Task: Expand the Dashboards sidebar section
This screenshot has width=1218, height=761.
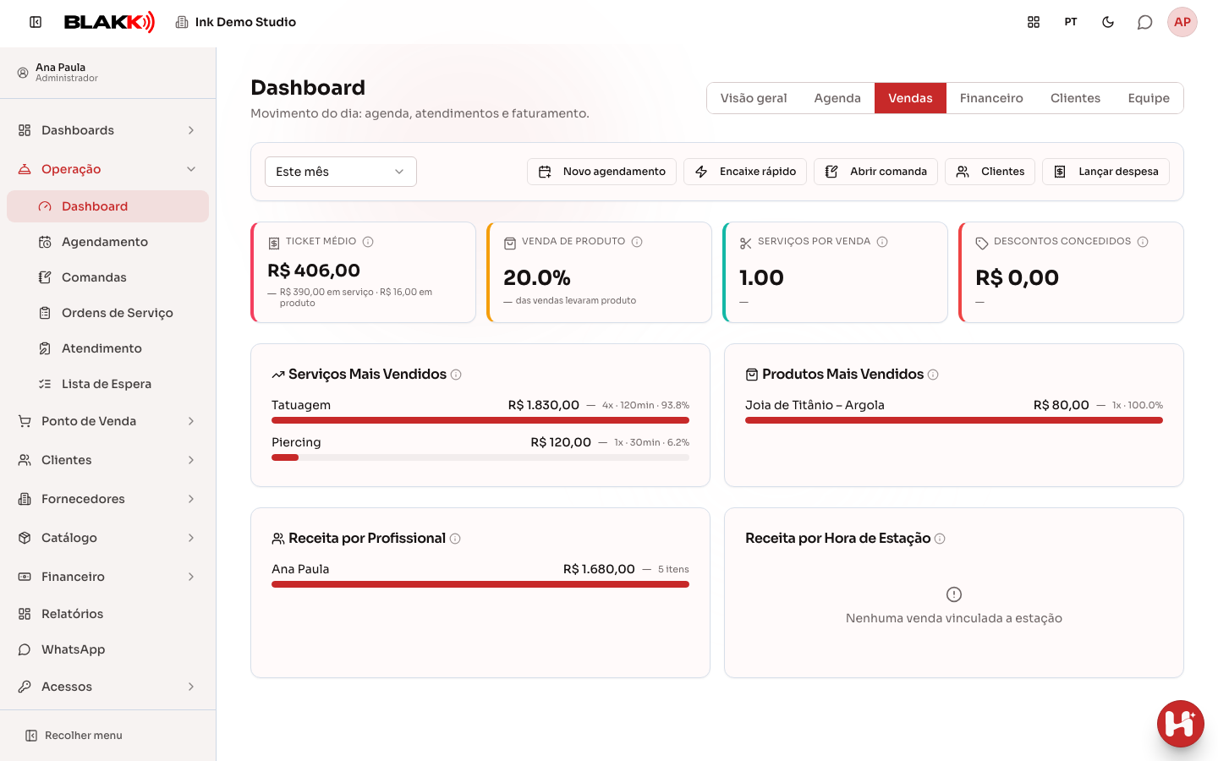Action: [108, 130]
